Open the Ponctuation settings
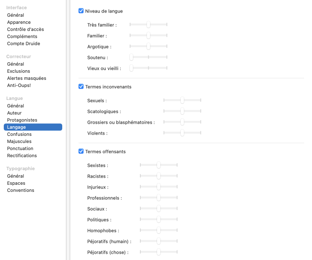The width and height of the screenshot is (312, 260). 20,148
